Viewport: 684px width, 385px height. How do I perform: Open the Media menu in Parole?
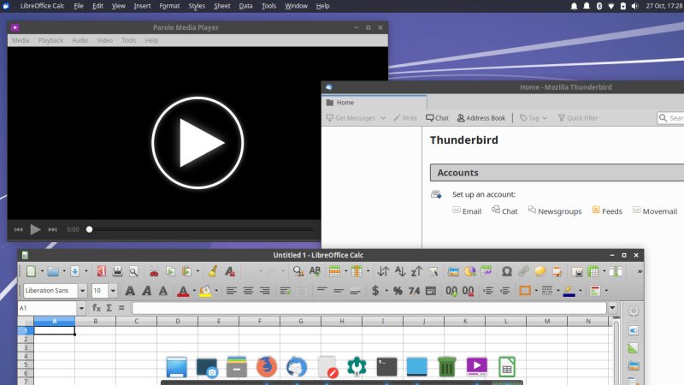(21, 40)
